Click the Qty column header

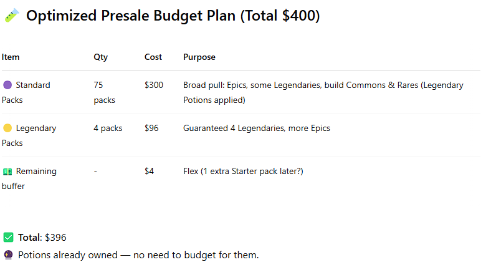(101, 57)
